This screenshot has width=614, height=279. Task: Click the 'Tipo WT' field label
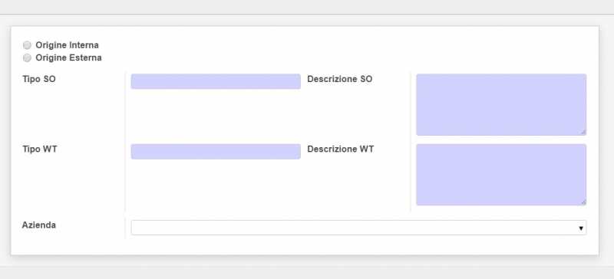tap(40, 149)
